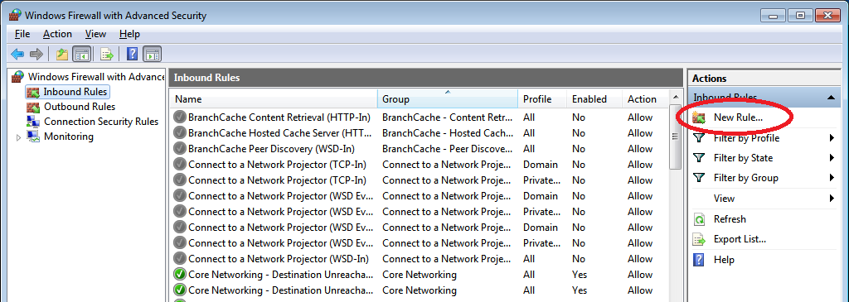Click the Outbound Rules tree icon
The height and width of the screenshot is (302, 849).
tap(33, 107)
